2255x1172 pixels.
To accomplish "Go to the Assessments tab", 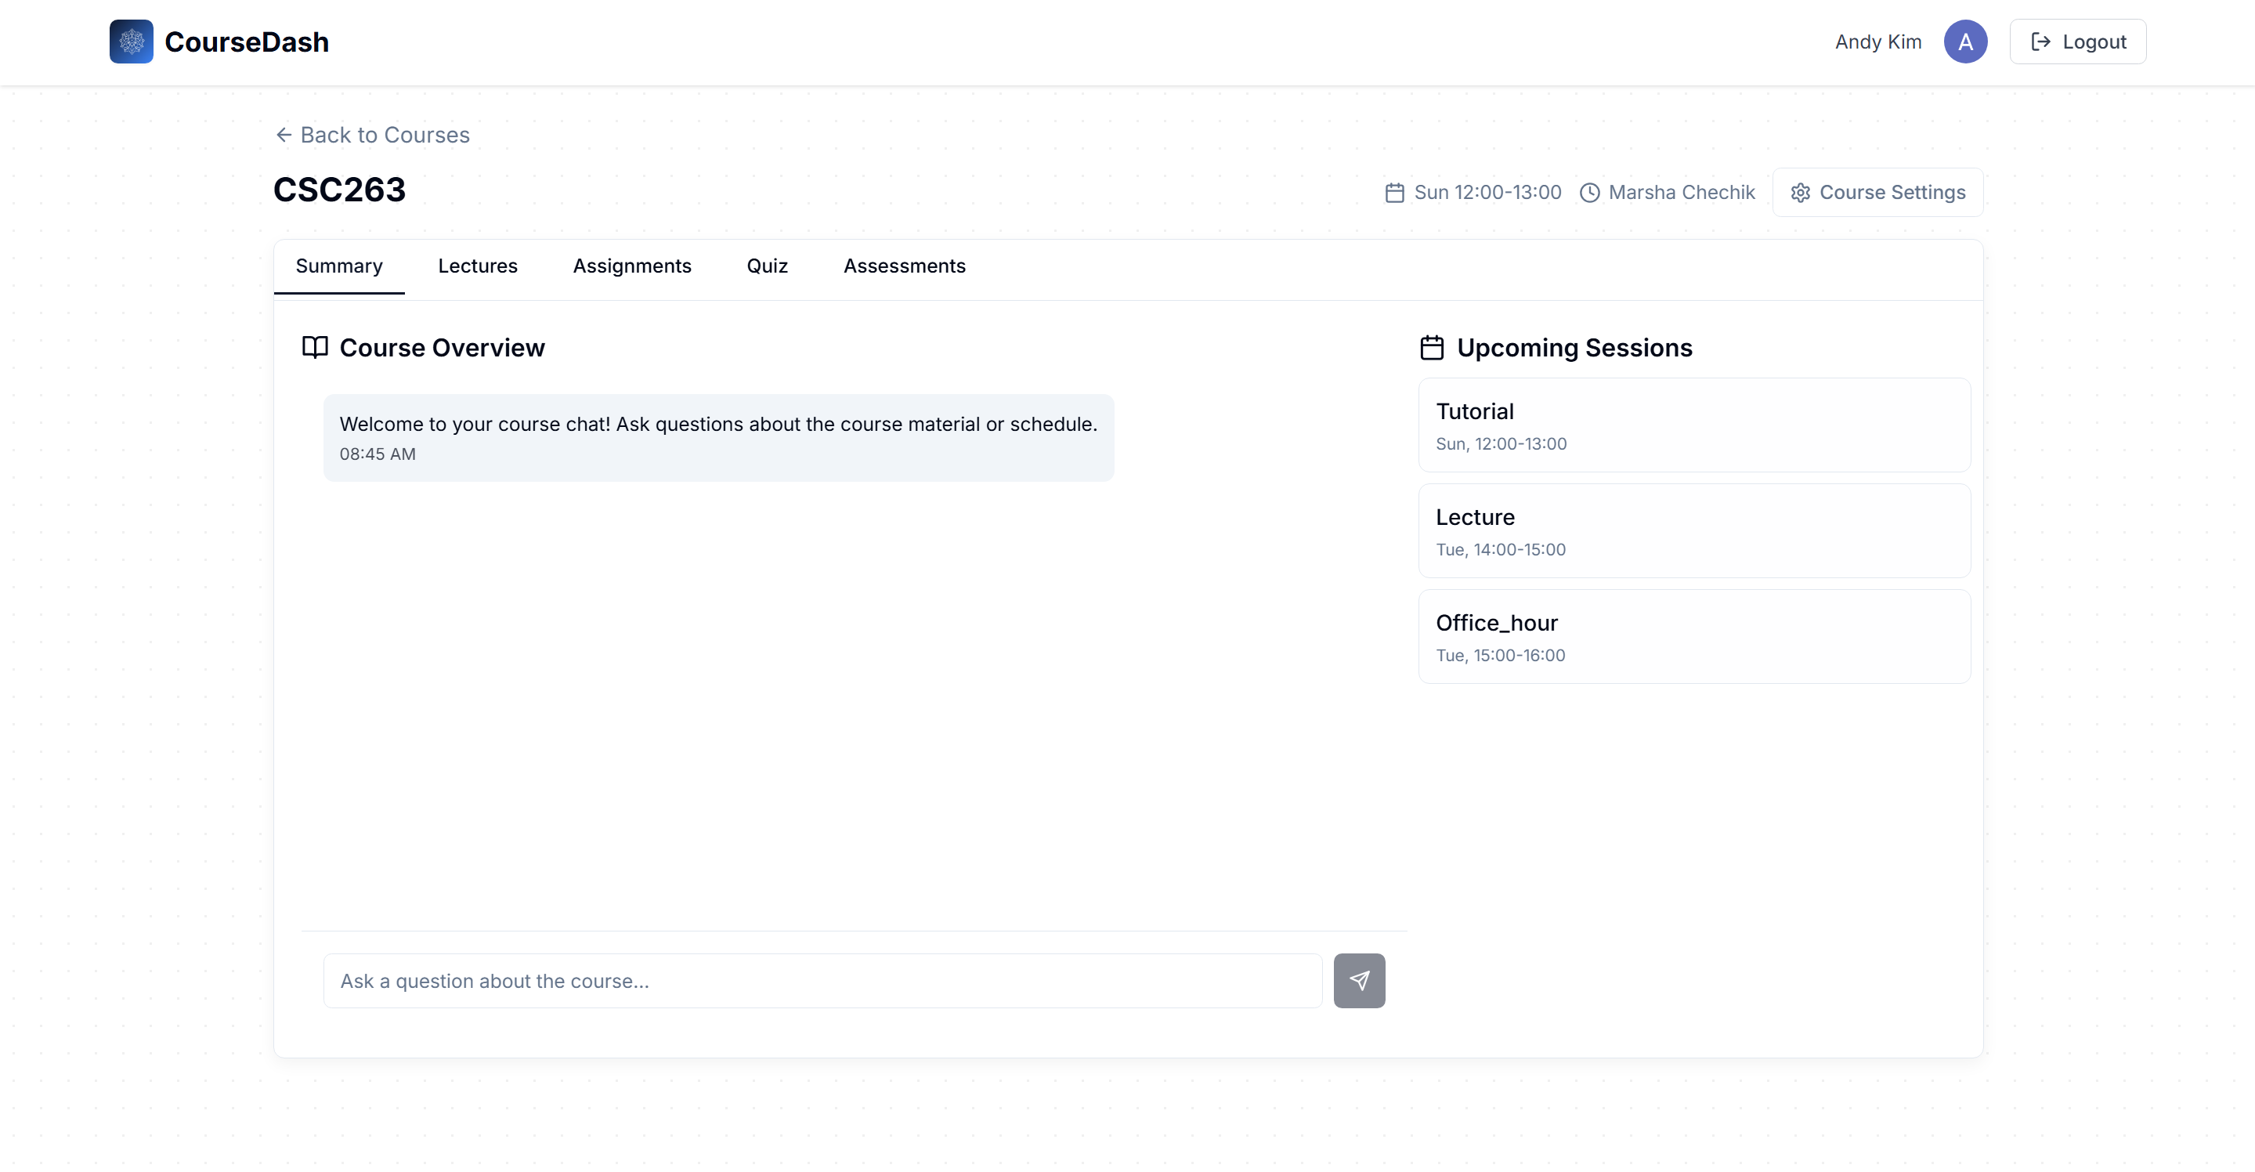I will [x=903, y=266].
